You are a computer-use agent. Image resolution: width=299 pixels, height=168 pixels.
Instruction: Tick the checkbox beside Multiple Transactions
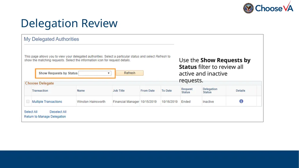pyautogui.click(x=28, y=102)
